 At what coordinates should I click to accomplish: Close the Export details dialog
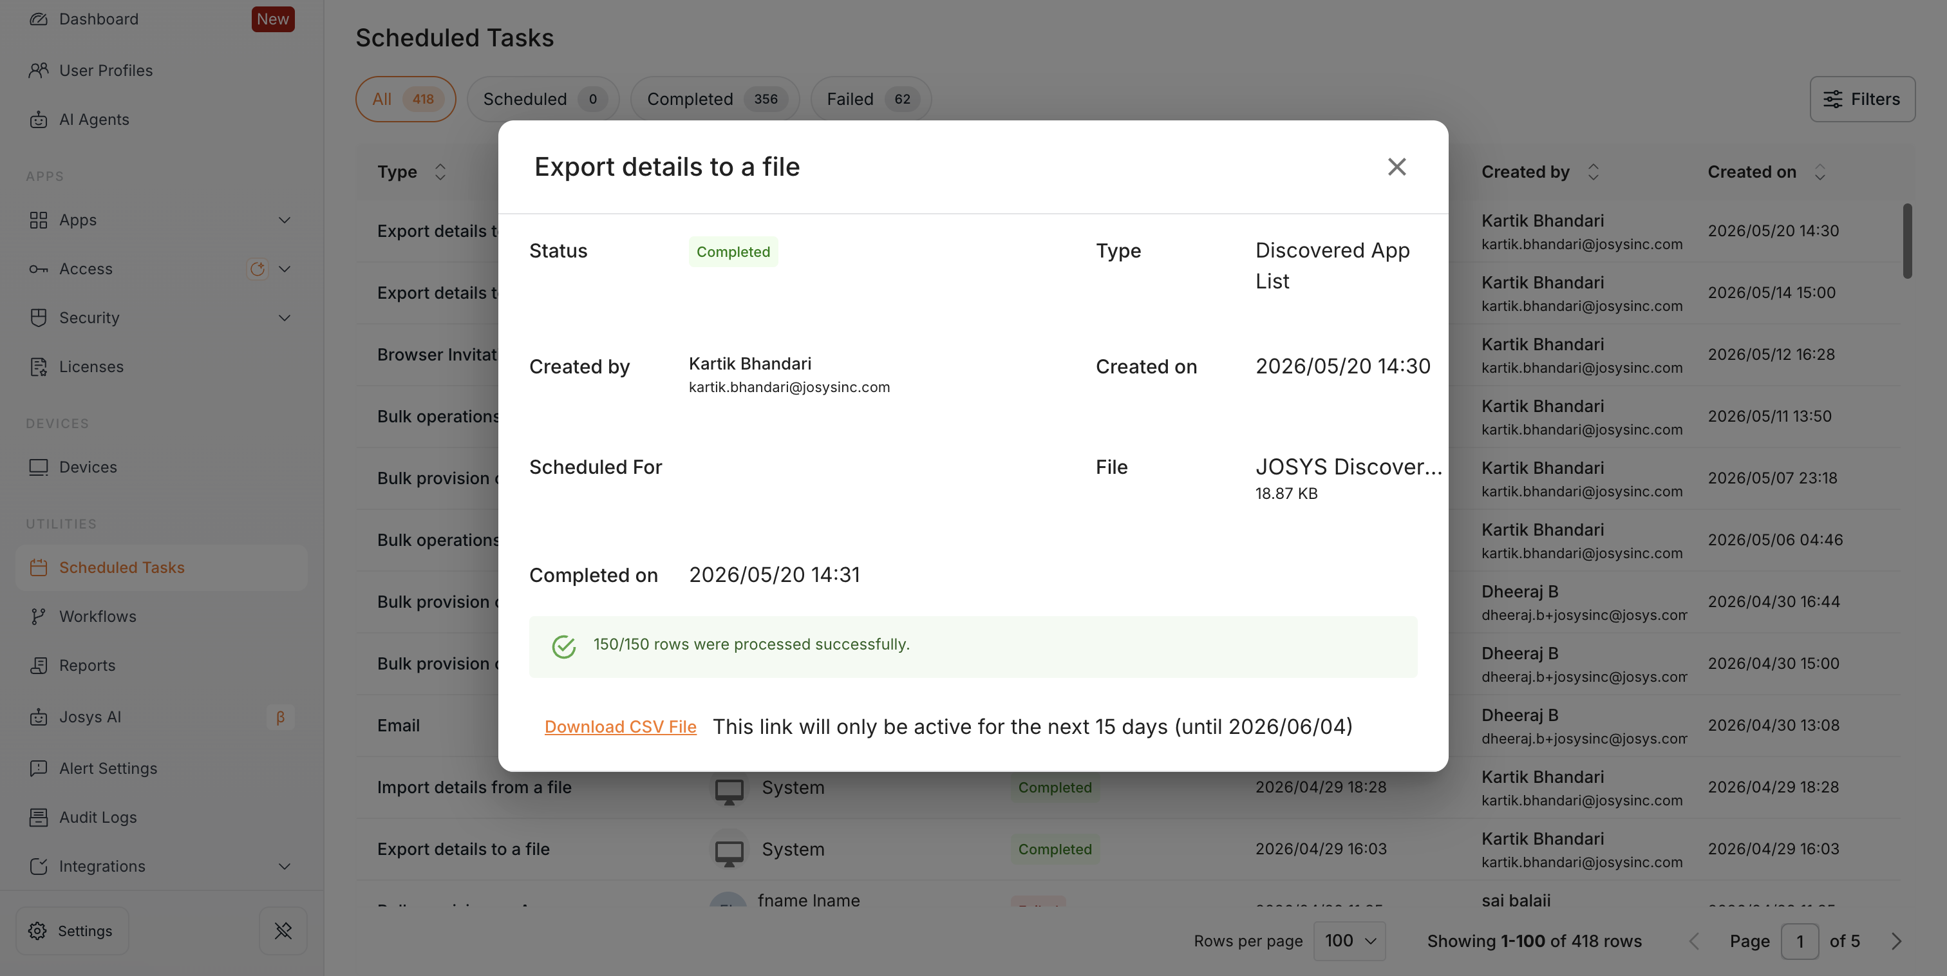pyautogui.click(x=1396, y=166)
